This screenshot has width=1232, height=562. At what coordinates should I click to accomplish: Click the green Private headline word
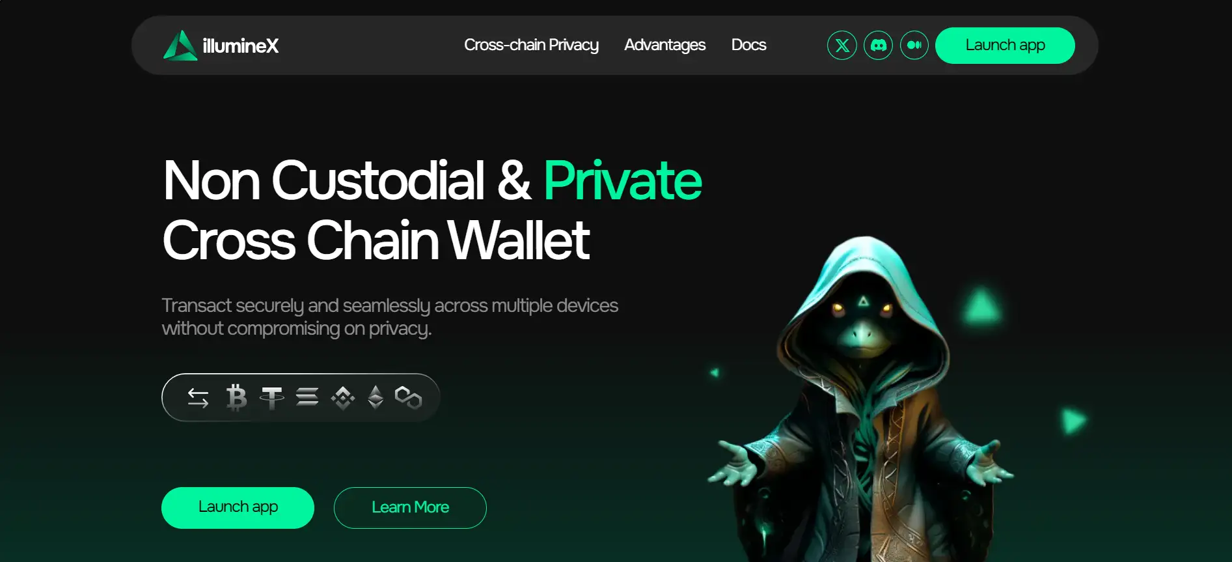(x=623, y=180)
